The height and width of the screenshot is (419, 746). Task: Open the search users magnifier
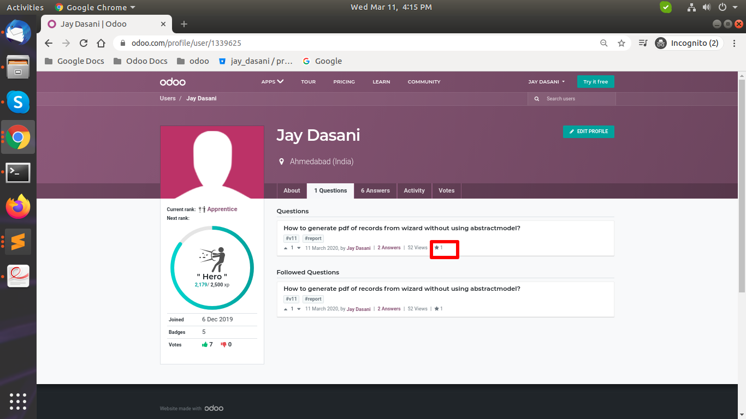click(x=536, y=99)
